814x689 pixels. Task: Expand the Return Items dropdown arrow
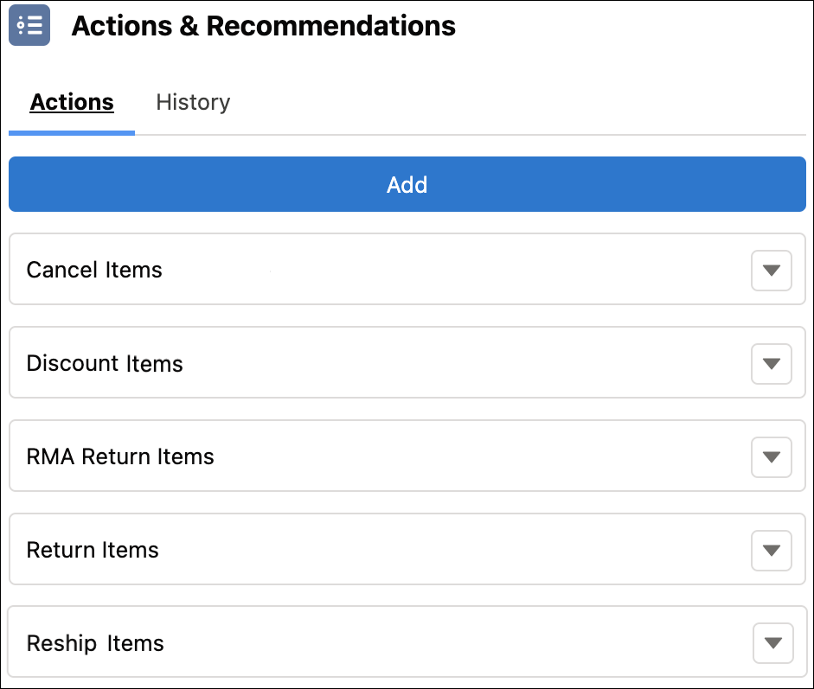point(772,551)
